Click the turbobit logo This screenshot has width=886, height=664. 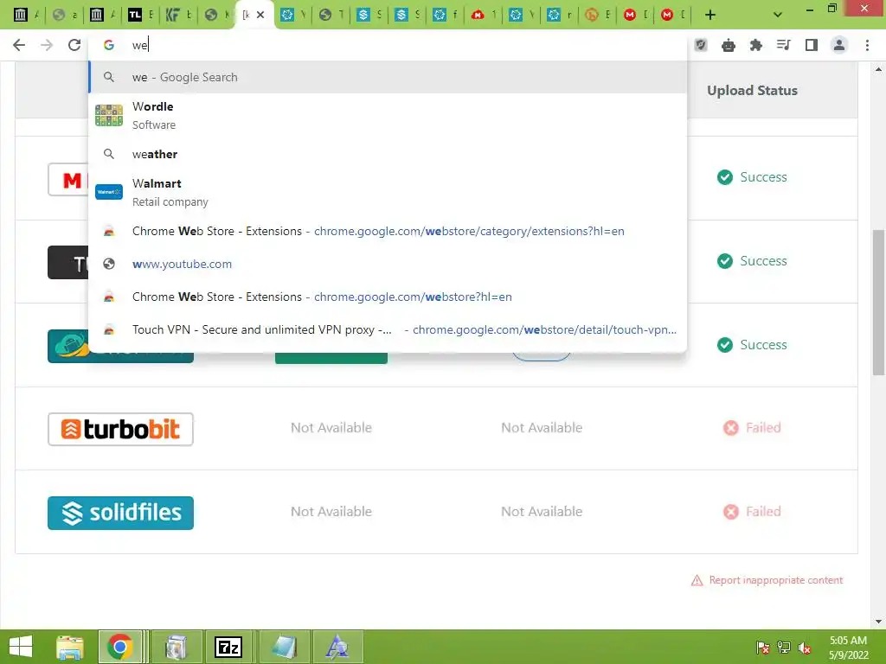[x=120, y=429]
